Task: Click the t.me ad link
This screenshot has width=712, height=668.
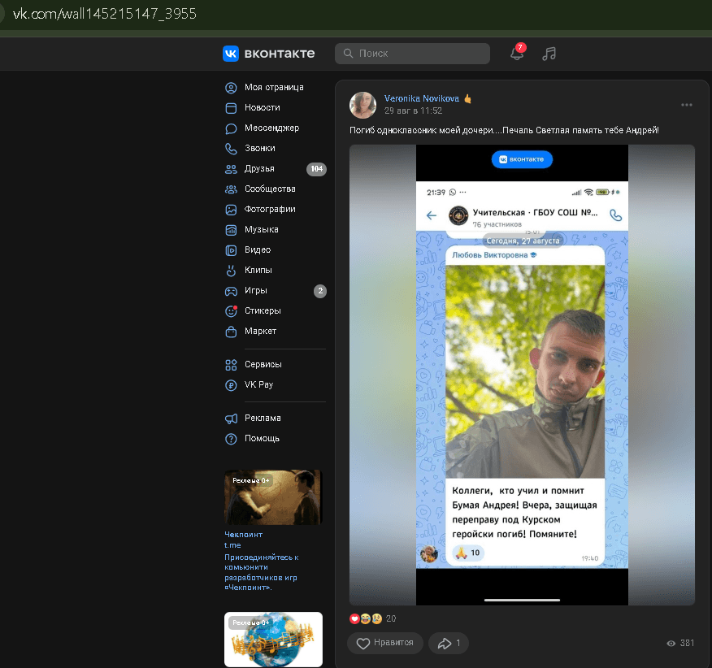Action: [232, 545]
